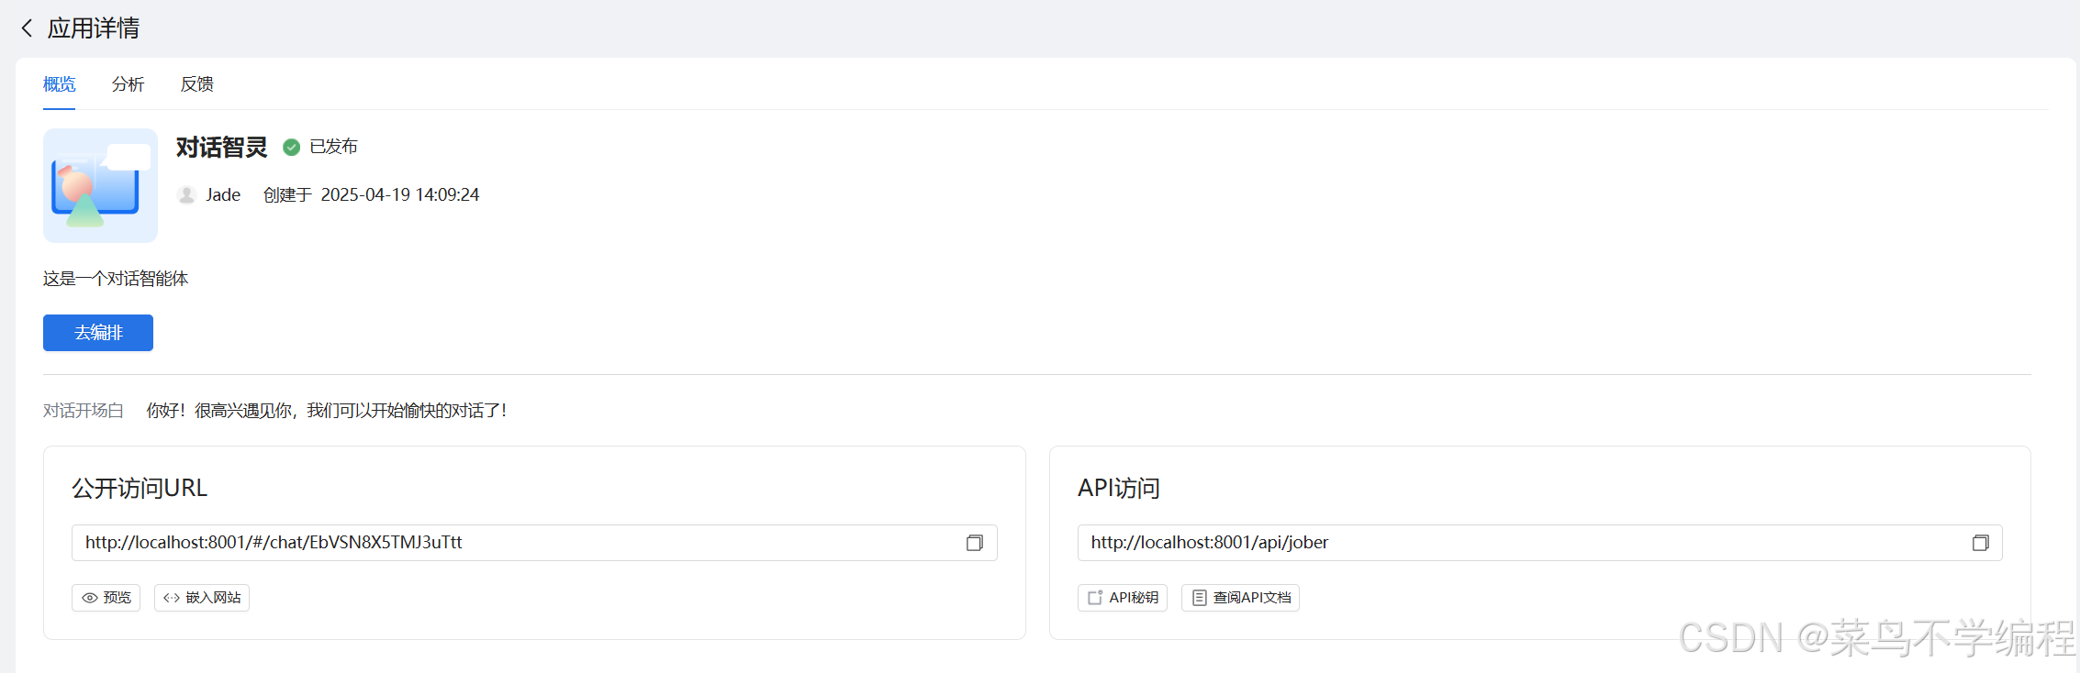Click the description 这是一个对话智能体
This screenshot has height=673, width=2080.
(116, 279)
